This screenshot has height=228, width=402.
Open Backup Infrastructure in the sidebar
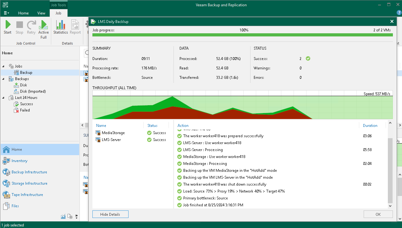tap(40, 172)
